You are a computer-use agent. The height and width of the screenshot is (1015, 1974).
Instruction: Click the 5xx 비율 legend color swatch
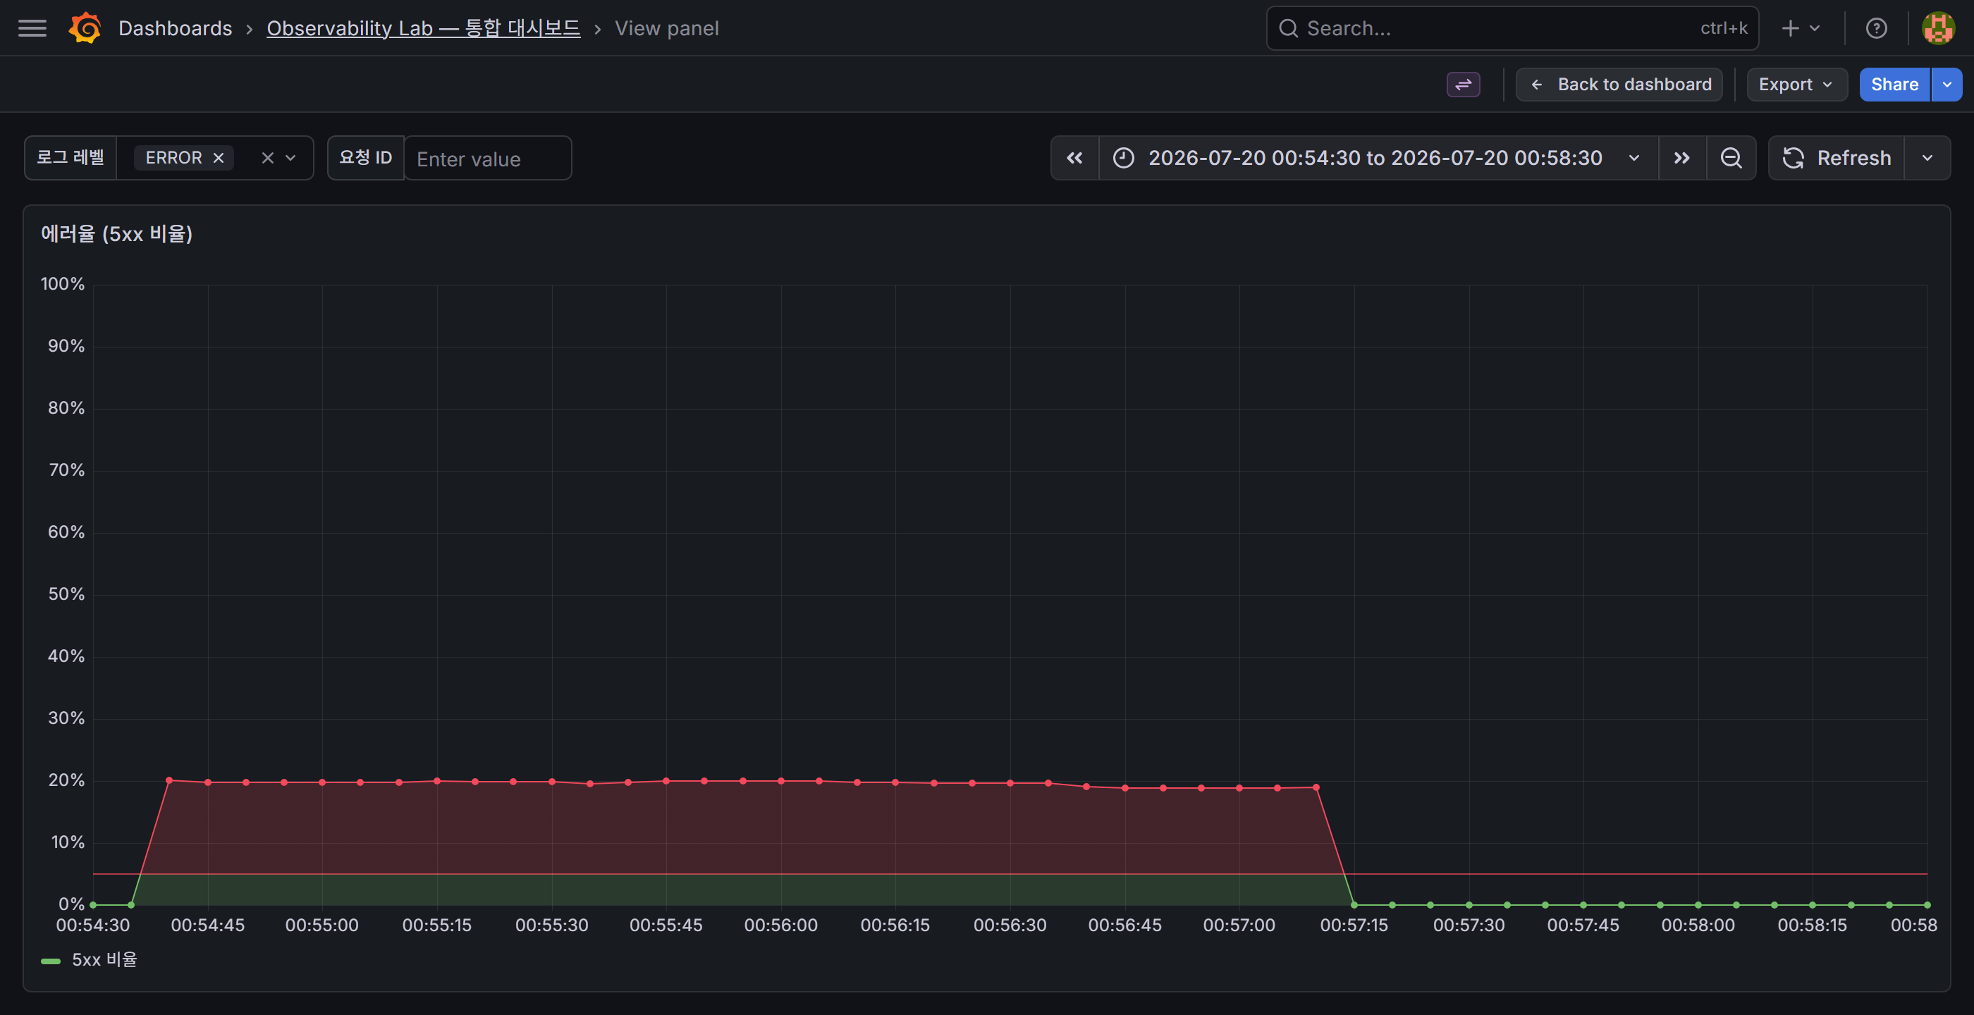51,961
